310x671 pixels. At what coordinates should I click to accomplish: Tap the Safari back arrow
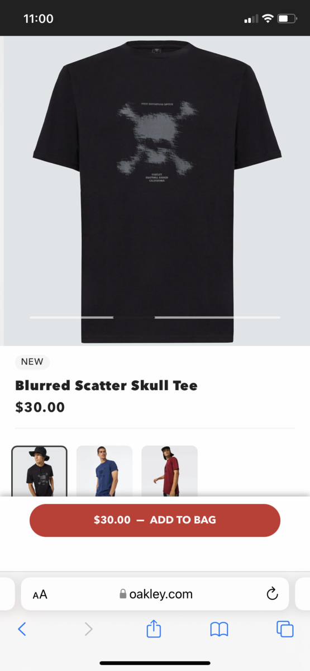[22, 629]
